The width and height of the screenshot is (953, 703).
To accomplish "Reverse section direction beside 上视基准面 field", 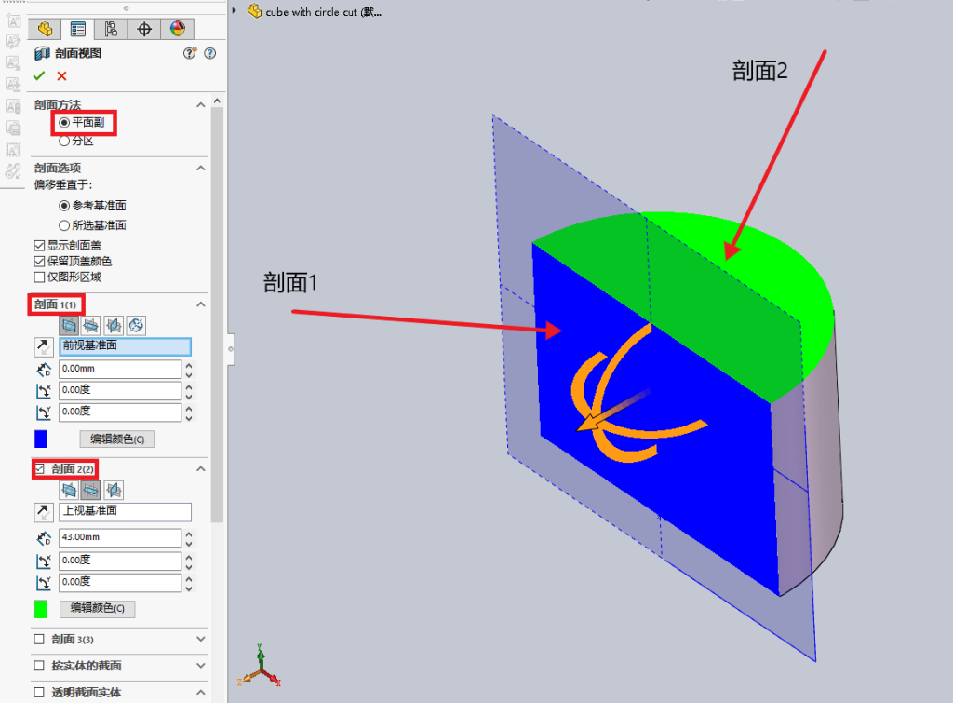I will tap(43, 512).
